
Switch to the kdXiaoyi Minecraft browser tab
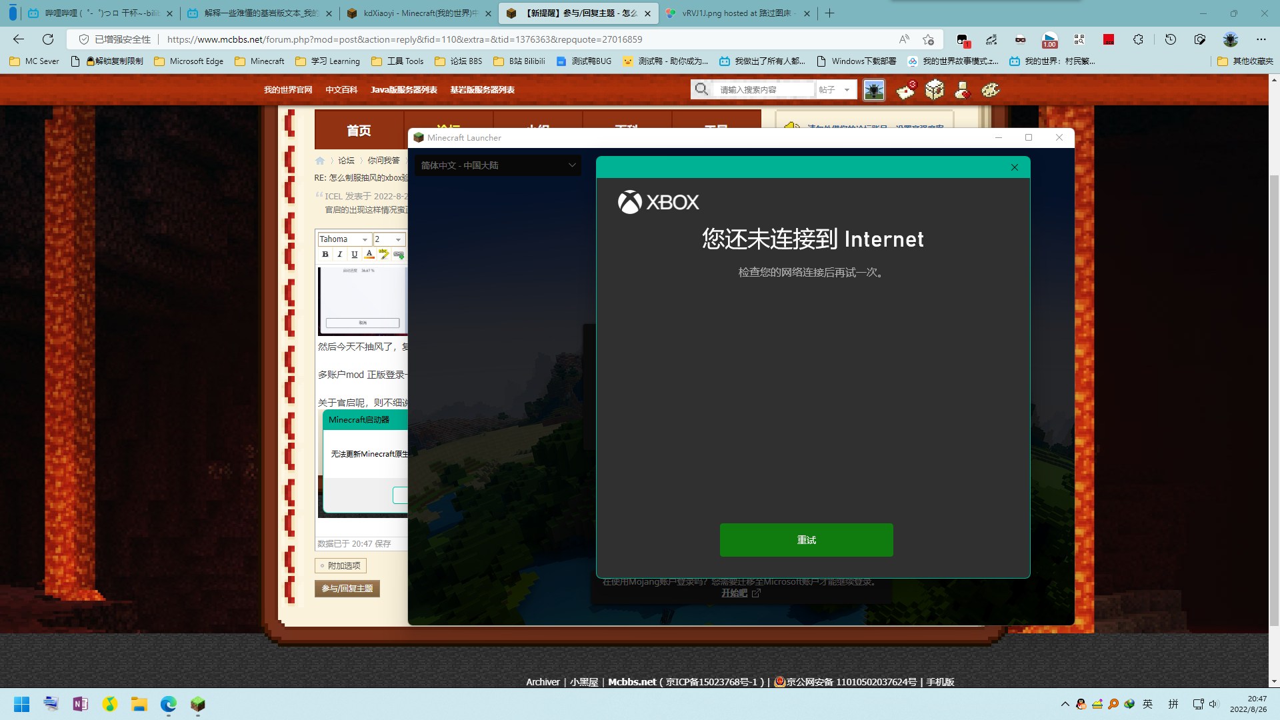[x=420, y=13]
